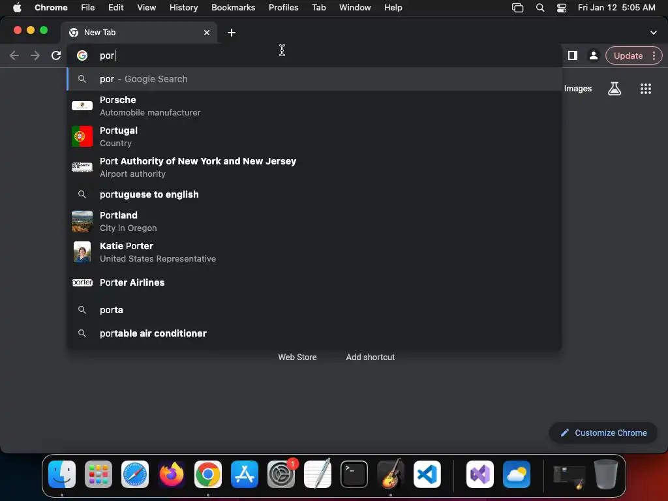
Task: Open Weather app from the Dock
Action: pyautogui.click(x=517, y=474)
